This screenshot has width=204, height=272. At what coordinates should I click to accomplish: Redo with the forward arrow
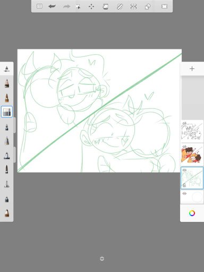(x=66, y=6)
